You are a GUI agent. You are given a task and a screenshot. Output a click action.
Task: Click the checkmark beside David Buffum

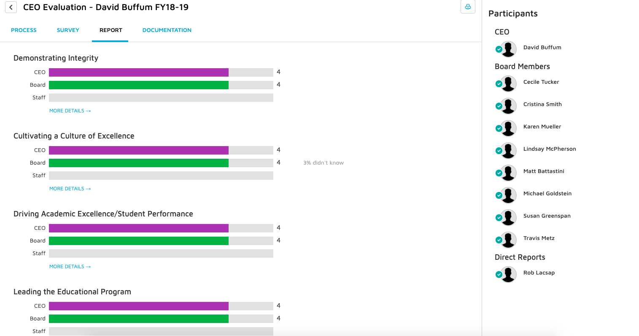(499, 49)
